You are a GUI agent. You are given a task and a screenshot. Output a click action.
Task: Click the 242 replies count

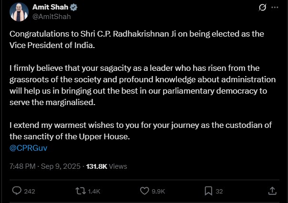pos(30,192)
